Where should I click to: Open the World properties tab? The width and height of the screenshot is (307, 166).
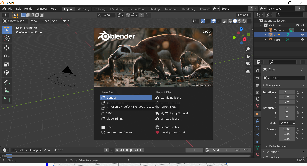[x=257, y=106]
